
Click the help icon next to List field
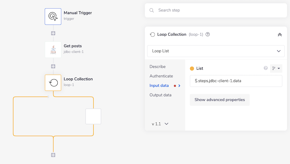point(265,68)
